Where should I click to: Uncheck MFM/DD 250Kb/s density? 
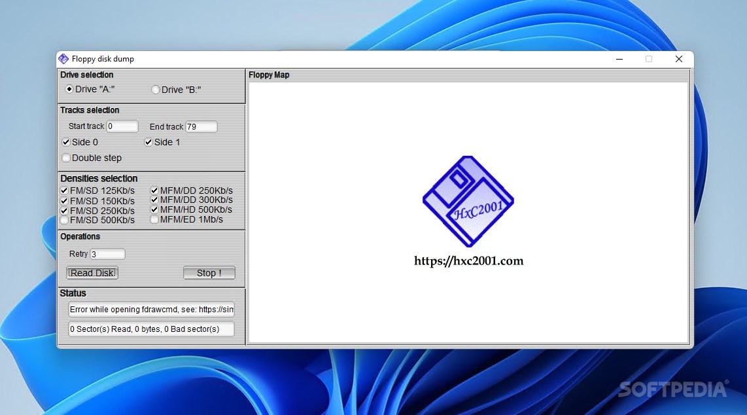point(154,190)
